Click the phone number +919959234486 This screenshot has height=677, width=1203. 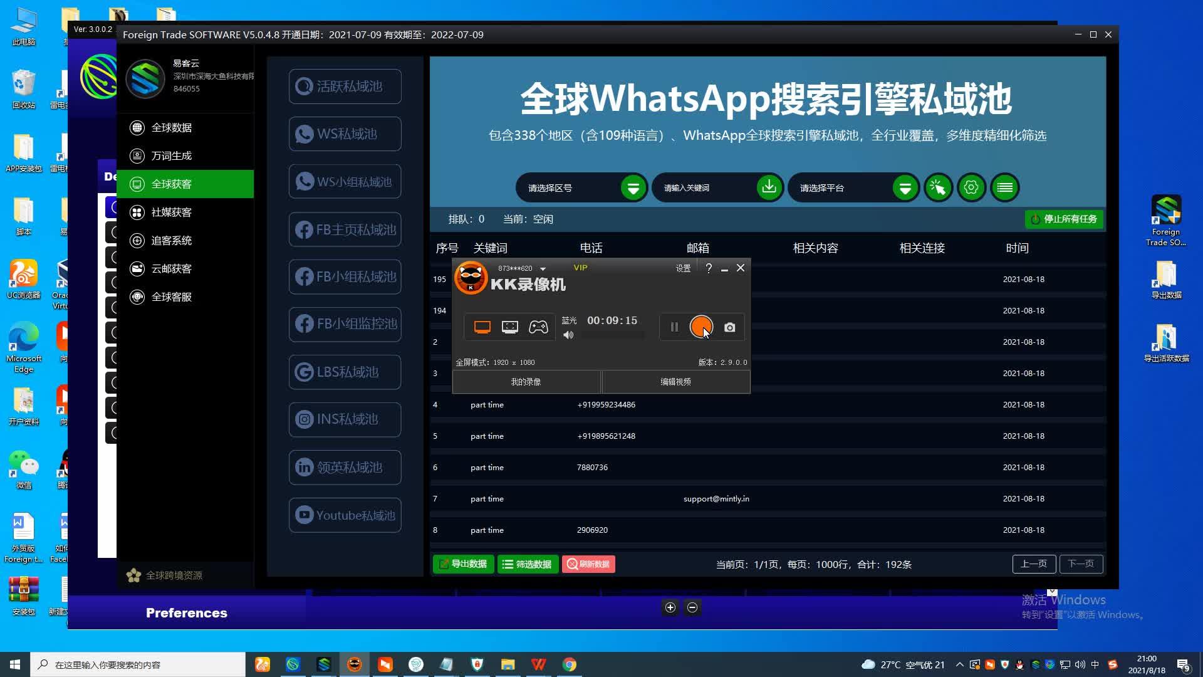pos(606,405)
